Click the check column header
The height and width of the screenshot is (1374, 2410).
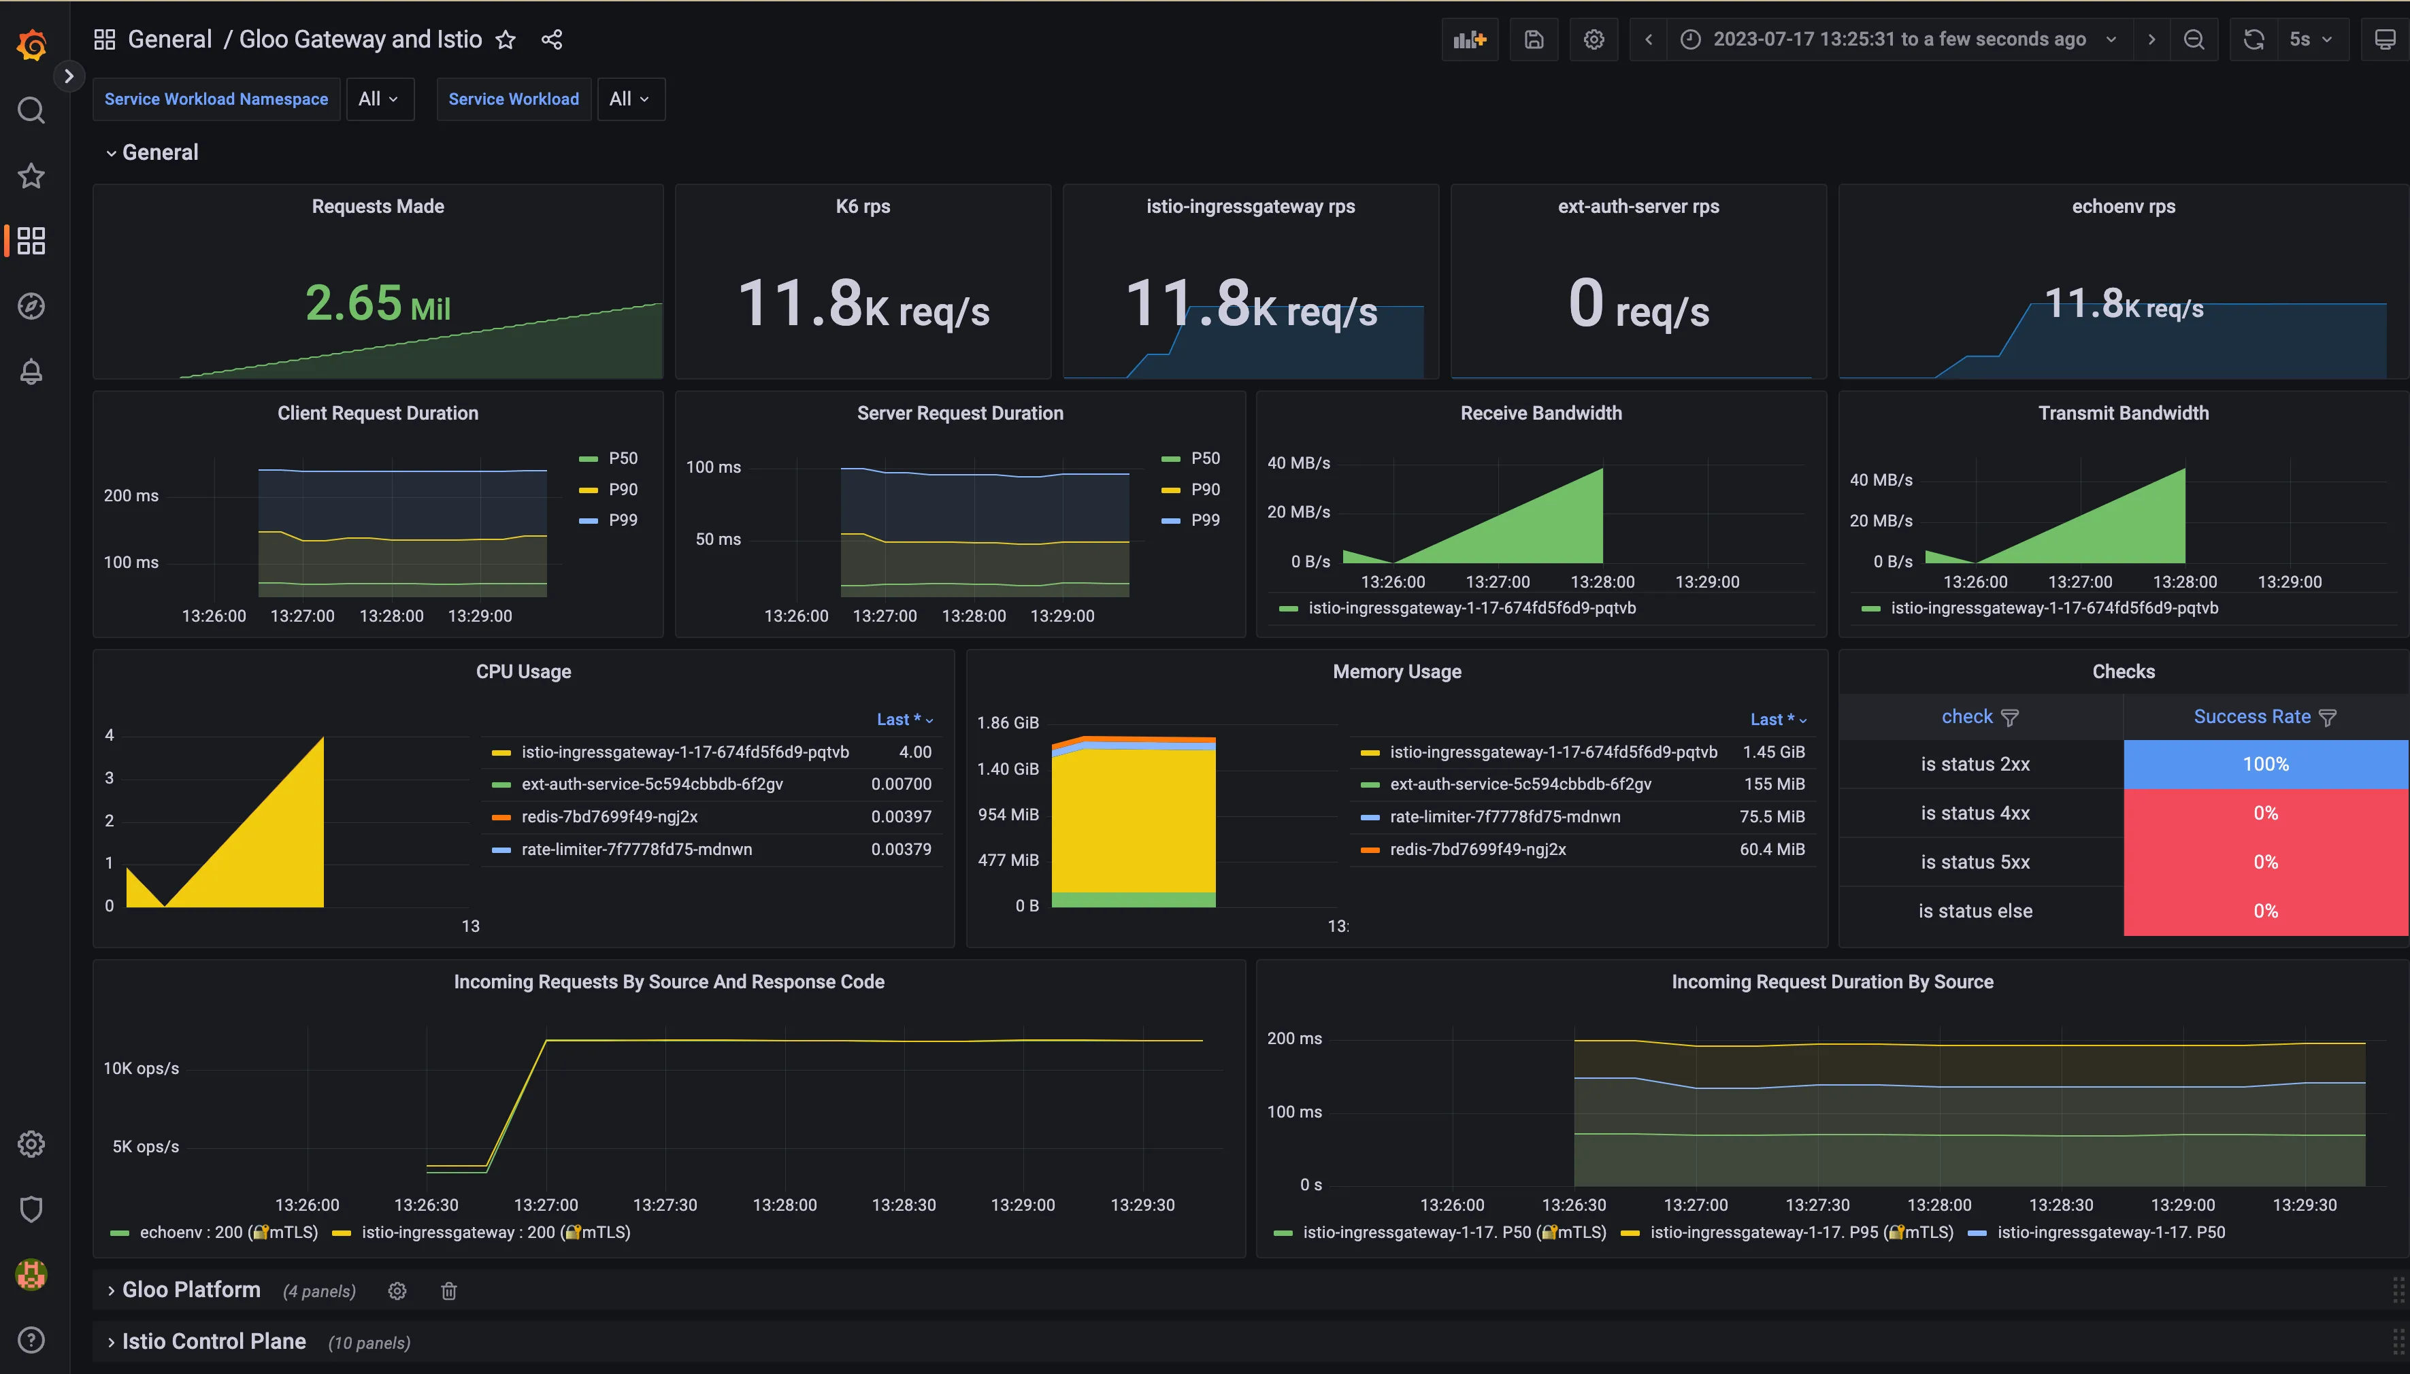(x=1966, y=717)
